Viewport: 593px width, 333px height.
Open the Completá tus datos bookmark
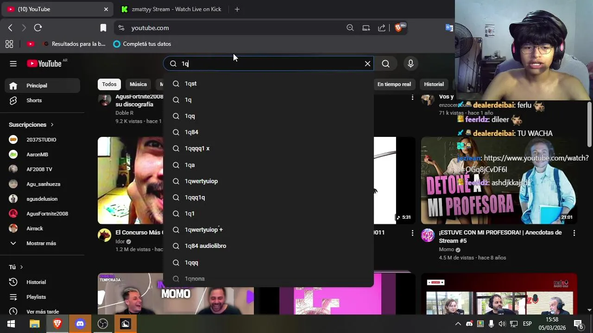(x=142, y=44)
